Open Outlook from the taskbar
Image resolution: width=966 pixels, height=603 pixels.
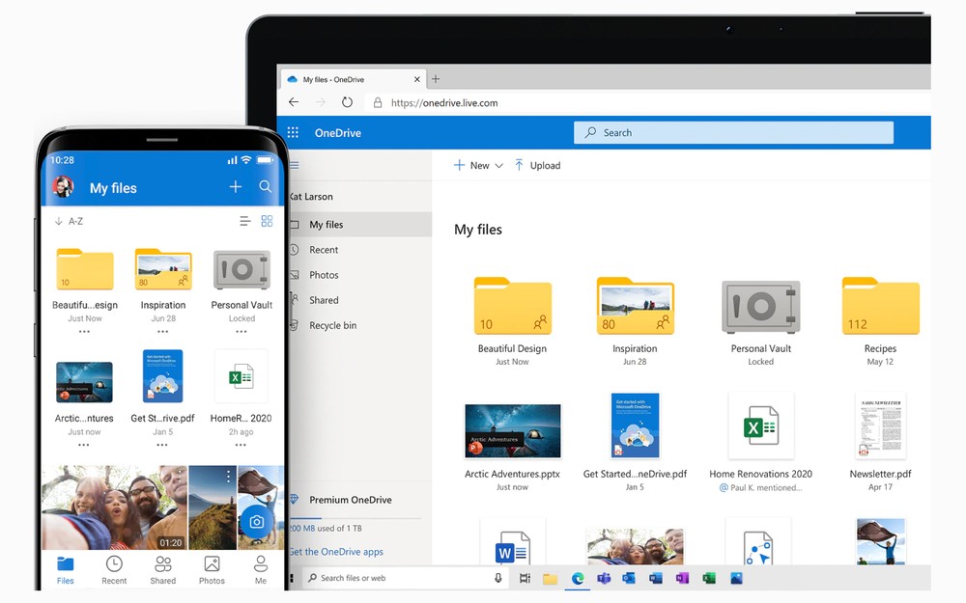[x=629, y=578]
